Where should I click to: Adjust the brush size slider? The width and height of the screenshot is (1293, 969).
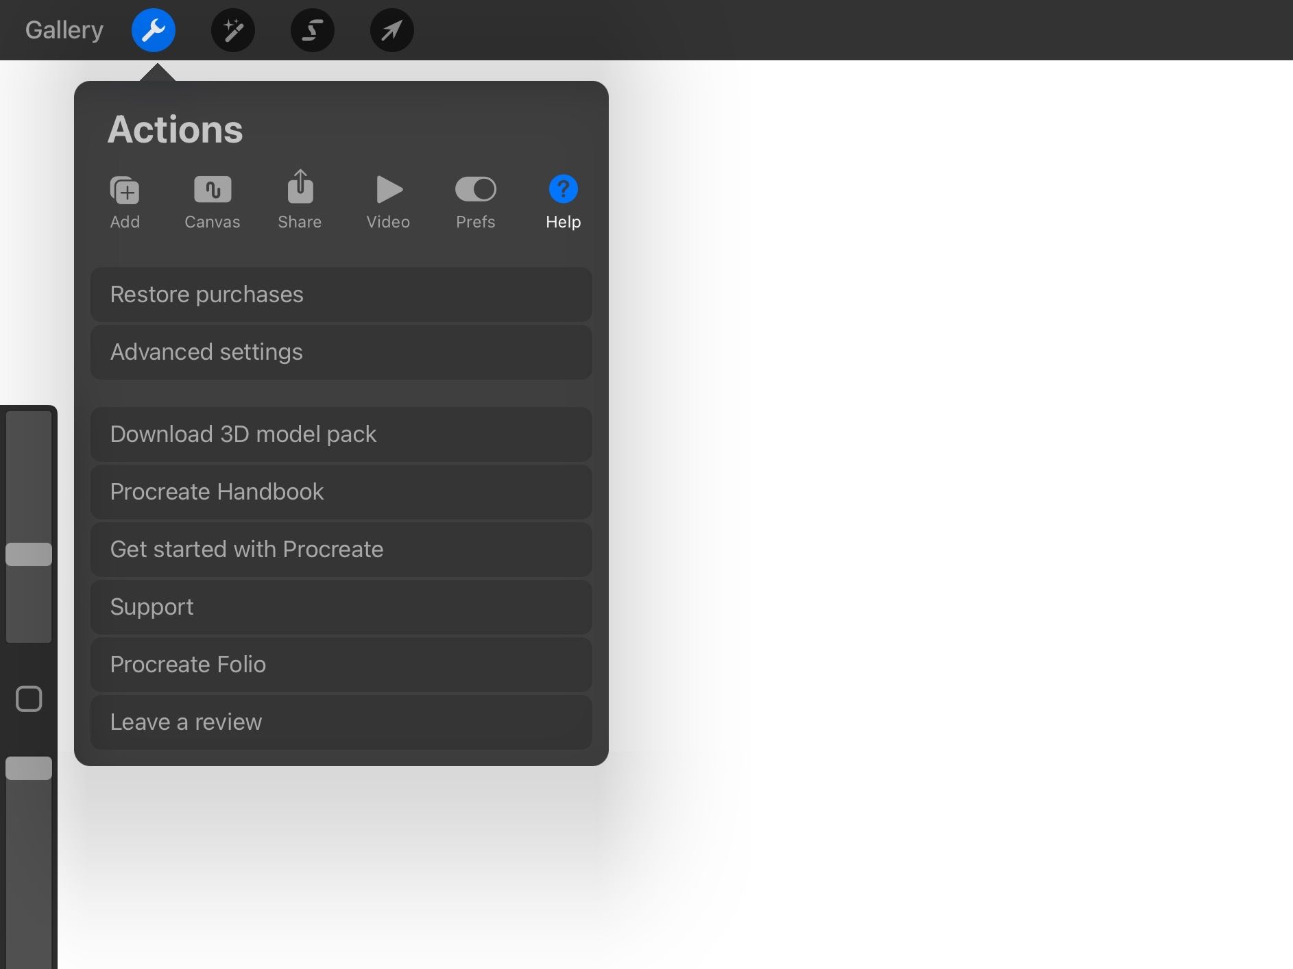tap(29, 554)
